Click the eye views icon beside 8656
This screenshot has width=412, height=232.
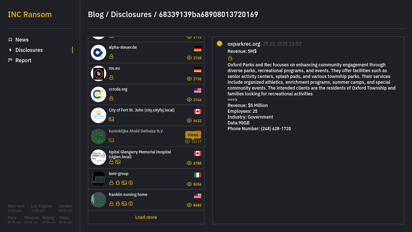click(189, 184)
